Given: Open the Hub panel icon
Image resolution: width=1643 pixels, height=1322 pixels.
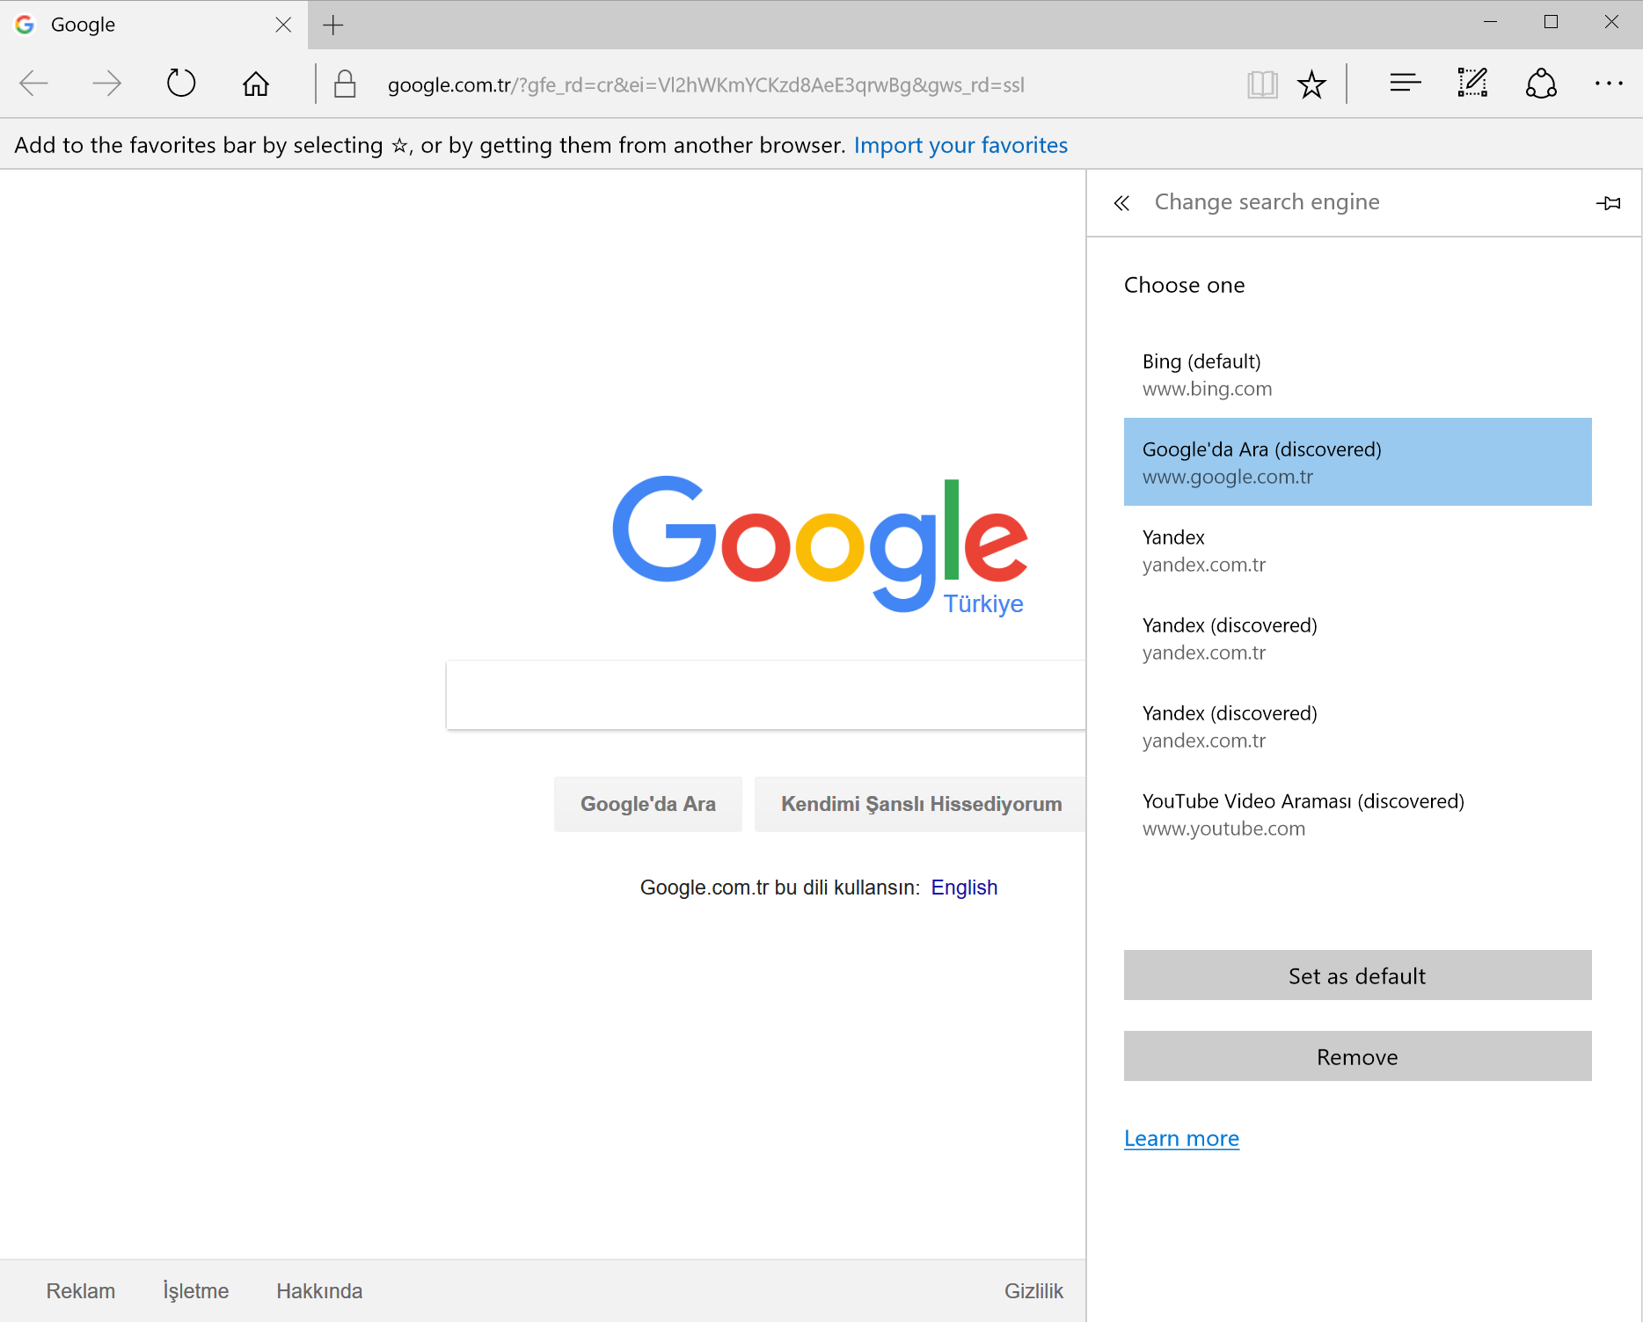Looking at the screenshot, I should point(1406,84).
